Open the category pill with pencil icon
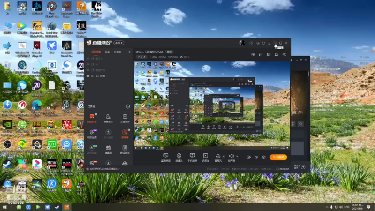This screenshot has width=375, height=211. pos(142,57)
